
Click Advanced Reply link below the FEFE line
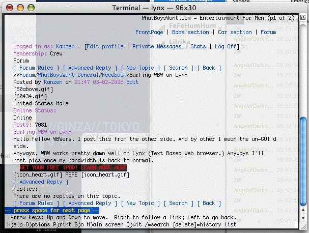click(41, 182)
